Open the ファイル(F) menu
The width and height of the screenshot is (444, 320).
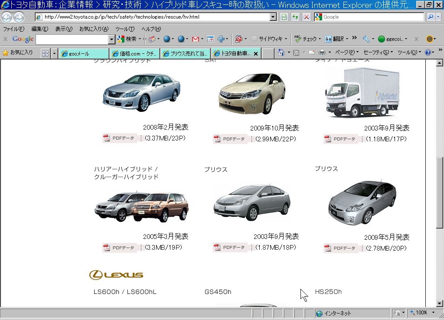(x=13, y=29)
